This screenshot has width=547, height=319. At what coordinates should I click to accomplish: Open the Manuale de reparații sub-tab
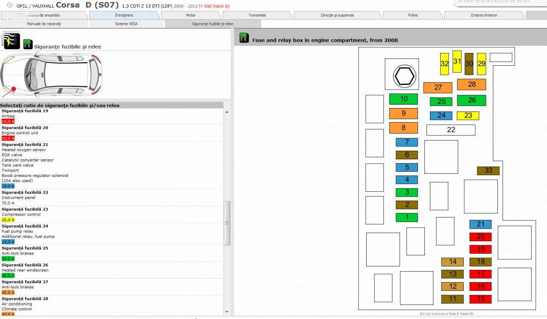(x=44, y=24)
